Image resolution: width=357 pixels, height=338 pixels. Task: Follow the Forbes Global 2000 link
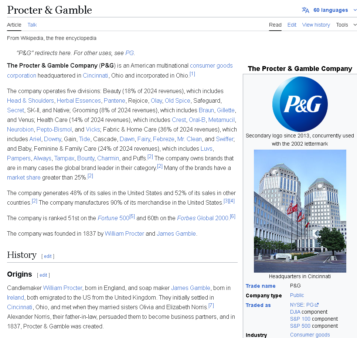pyautogui.click(x=203, y=218)
